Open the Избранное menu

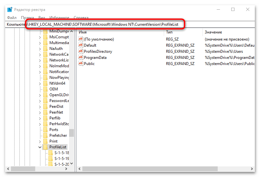coord(59,17)
